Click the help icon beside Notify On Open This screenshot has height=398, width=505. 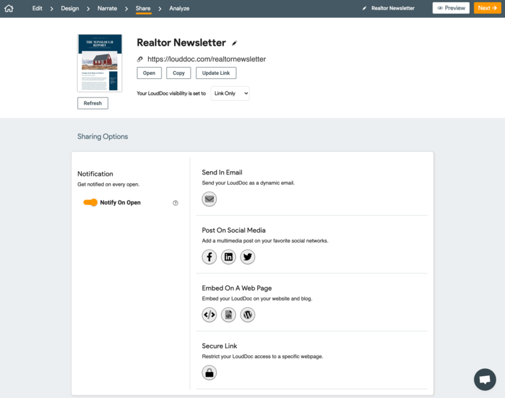pos(175,203)
